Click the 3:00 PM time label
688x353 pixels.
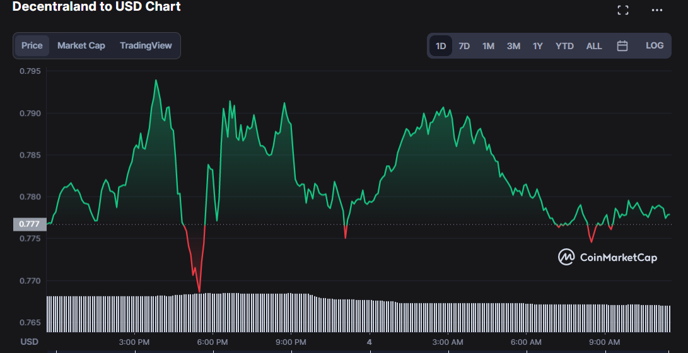click(x=135, y=342)
